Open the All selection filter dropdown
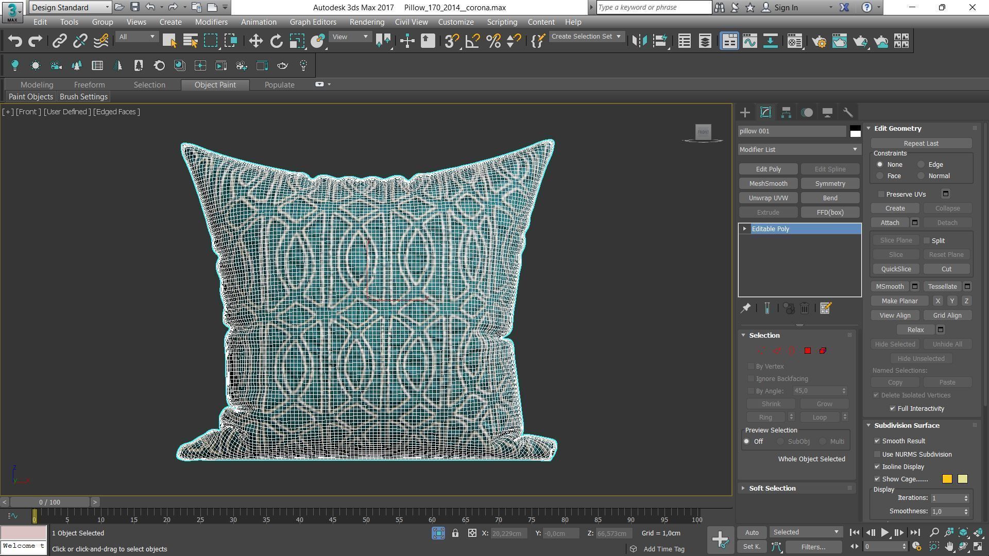Screen dimensions: 989x556 click(137, 37)
